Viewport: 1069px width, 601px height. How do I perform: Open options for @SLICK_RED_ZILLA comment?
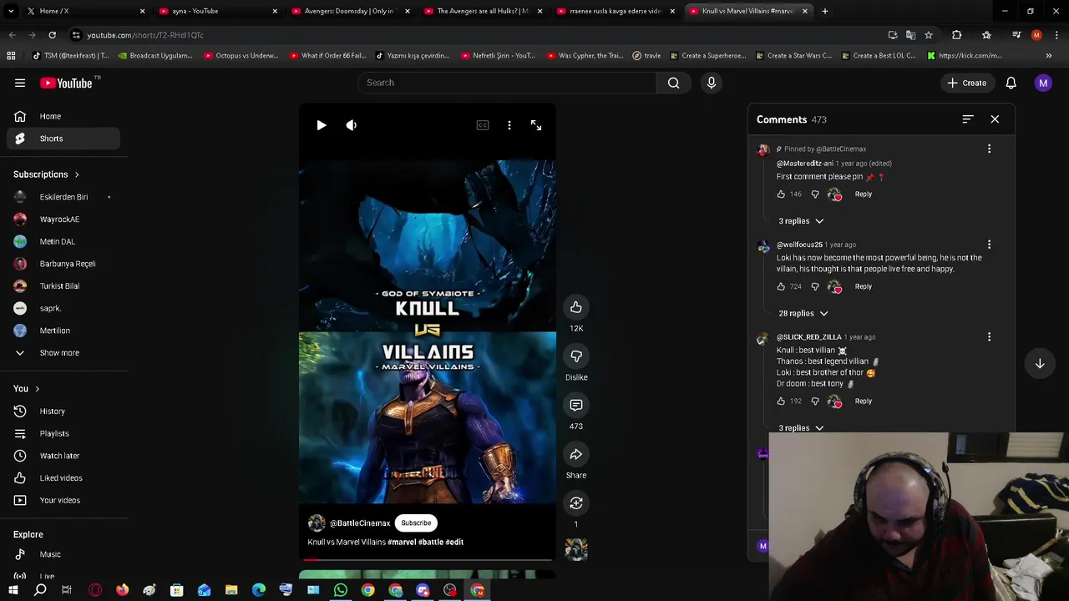coord(990,337)
